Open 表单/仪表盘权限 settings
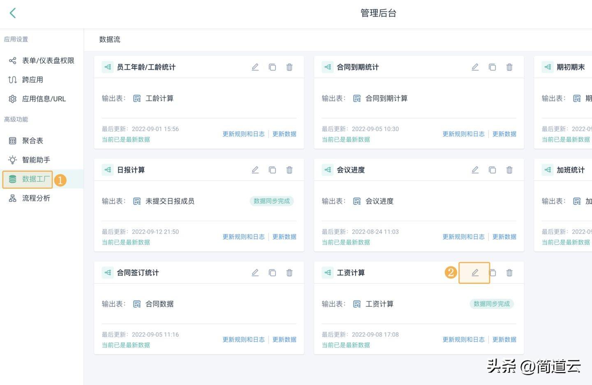 click(x=42, y=60)
